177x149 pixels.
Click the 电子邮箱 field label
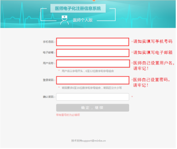(x=48, y=52)
